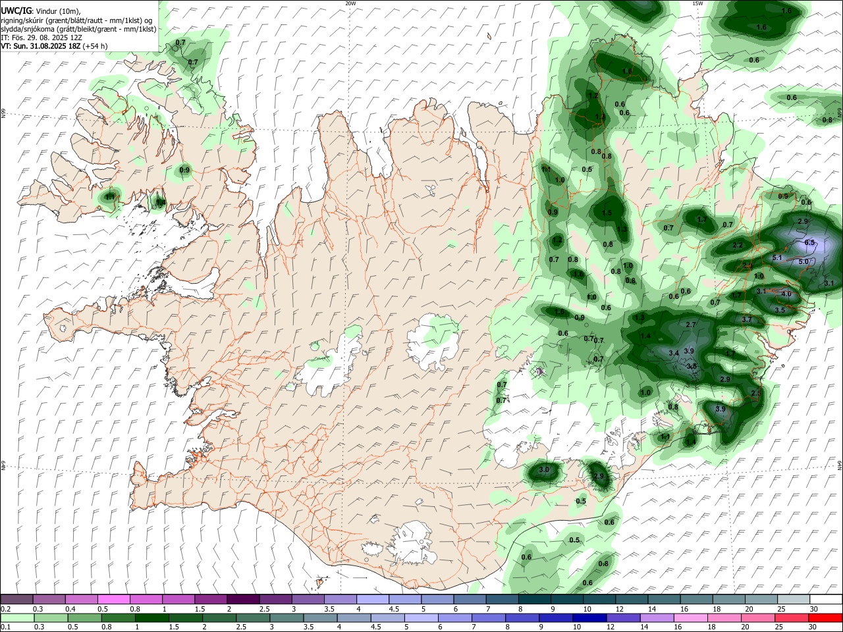This screenshot has height=632, width=843.
Task: Pick the light violet 14 swatch on rain scale
Action: 657,618
